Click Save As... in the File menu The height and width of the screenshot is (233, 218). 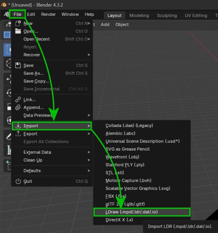click(34, 73)
